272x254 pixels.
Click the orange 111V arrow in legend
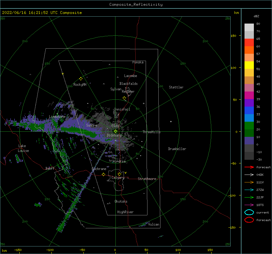coord(249,182)
